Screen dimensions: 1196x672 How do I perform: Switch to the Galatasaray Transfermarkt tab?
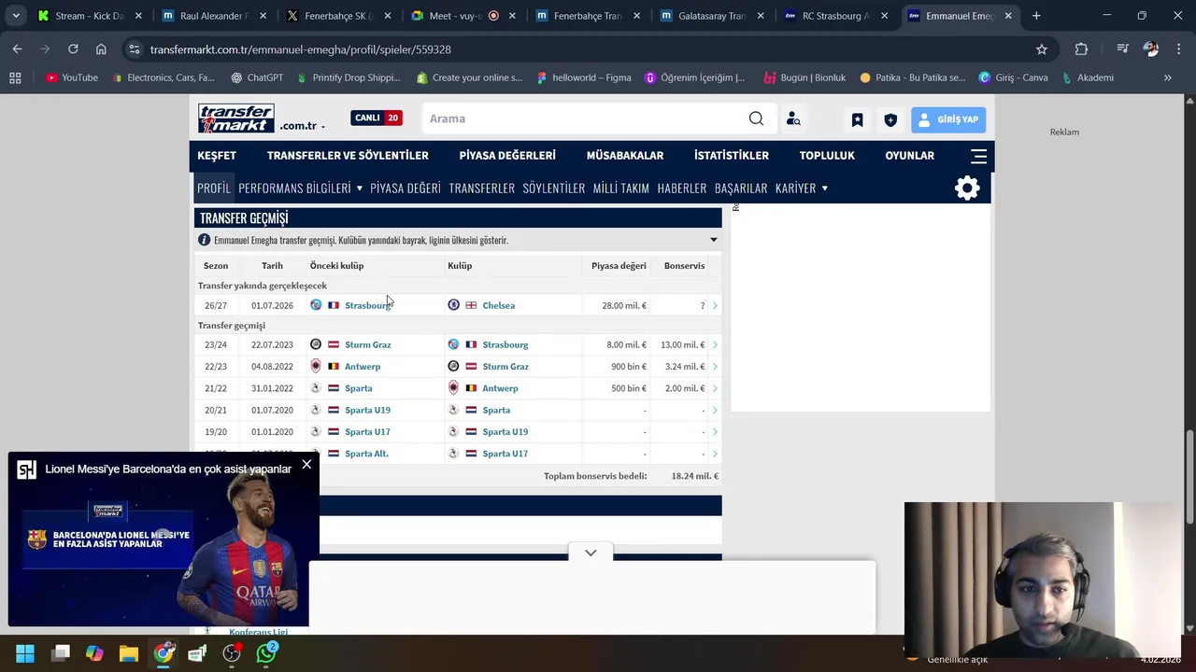tap(712, 16)
